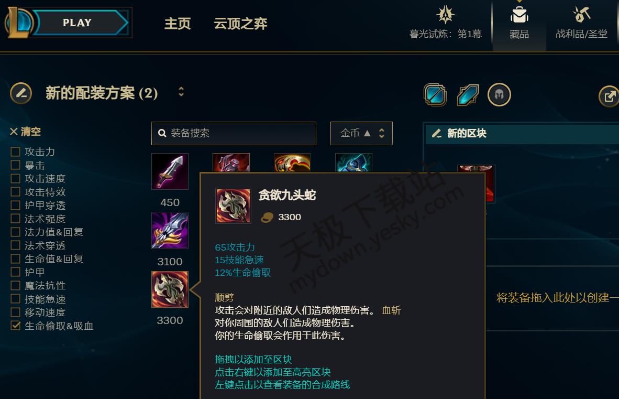
Task: Uncheck the 生命偷取&吸血 filter
Action: (x=15, y=326)
